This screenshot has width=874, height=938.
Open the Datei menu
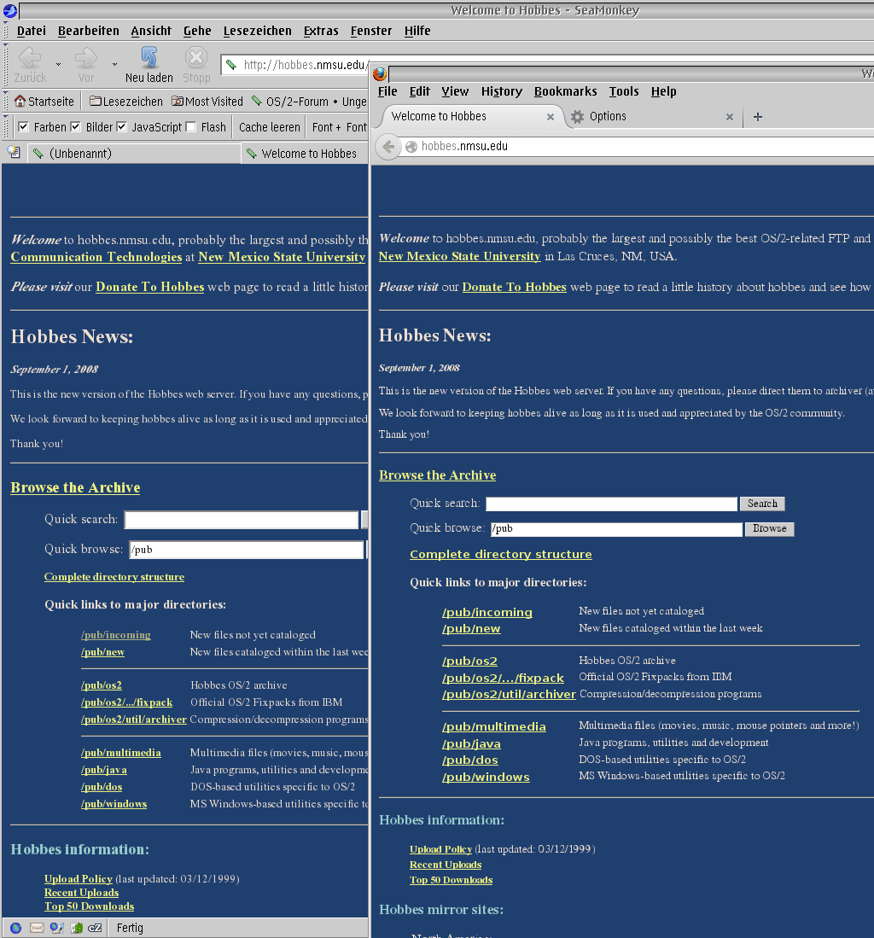(x=31, y=31)
